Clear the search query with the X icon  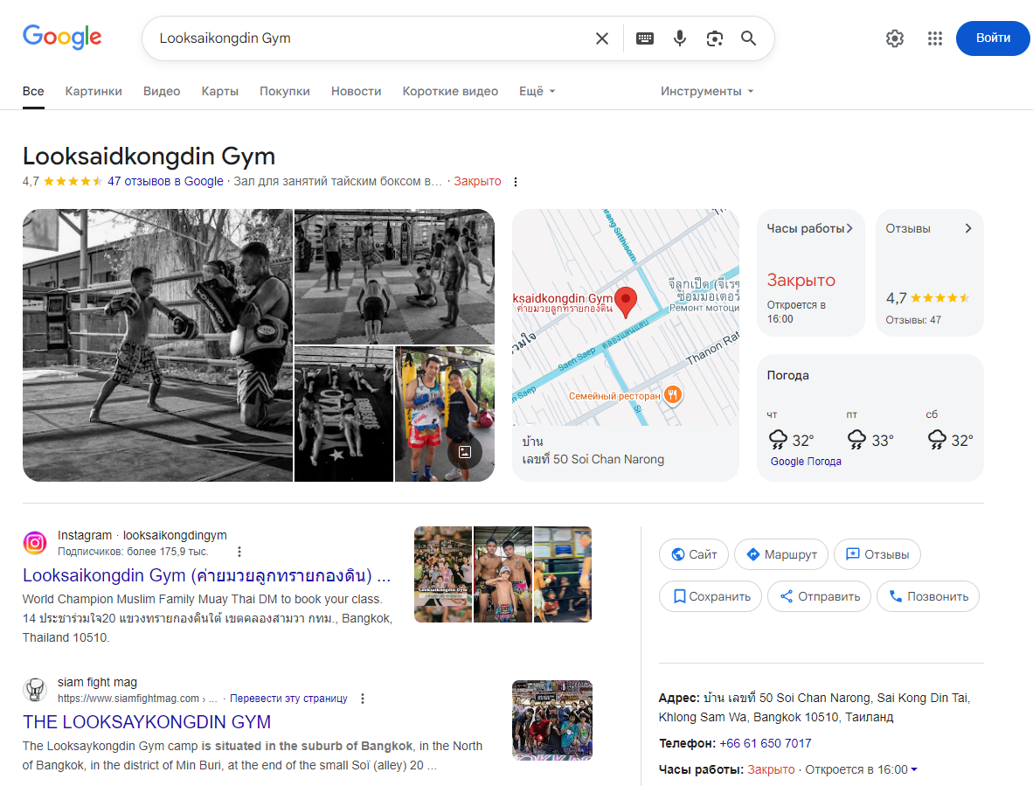pos(601,38)
